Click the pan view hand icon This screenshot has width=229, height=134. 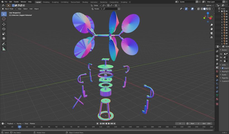[211, 29]
